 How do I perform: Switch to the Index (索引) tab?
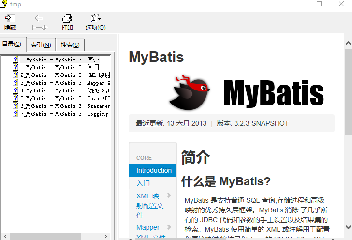pyautogui.click(x=41, y=45)
